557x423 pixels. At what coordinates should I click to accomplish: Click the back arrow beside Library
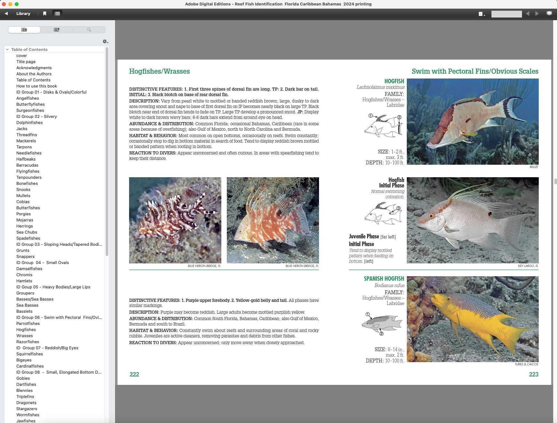(x=6, y=13)
